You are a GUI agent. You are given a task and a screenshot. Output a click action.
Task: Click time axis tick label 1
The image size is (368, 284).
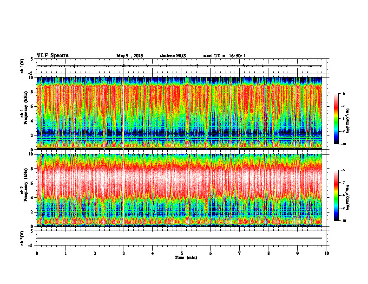[66, 253]
